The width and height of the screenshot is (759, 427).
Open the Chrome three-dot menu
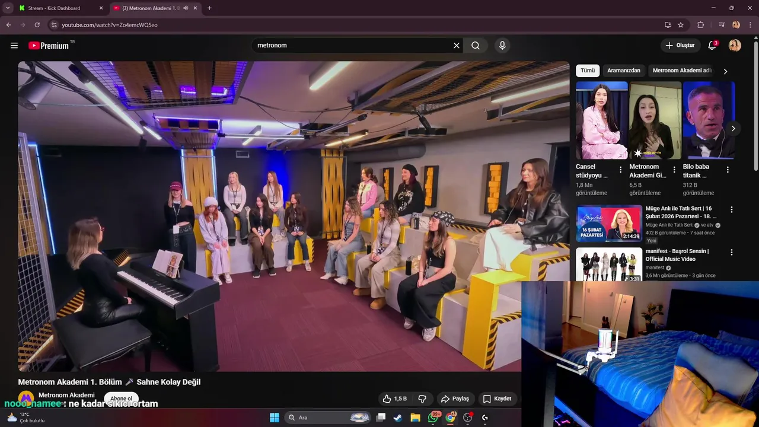tap(750, 25)
